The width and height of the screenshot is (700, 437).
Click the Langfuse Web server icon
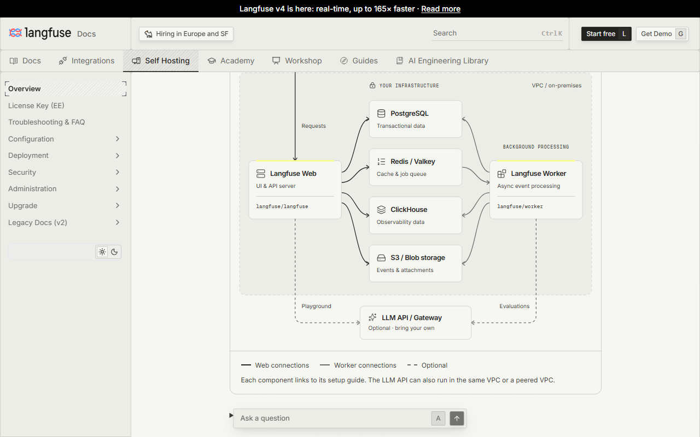point(261,174)
